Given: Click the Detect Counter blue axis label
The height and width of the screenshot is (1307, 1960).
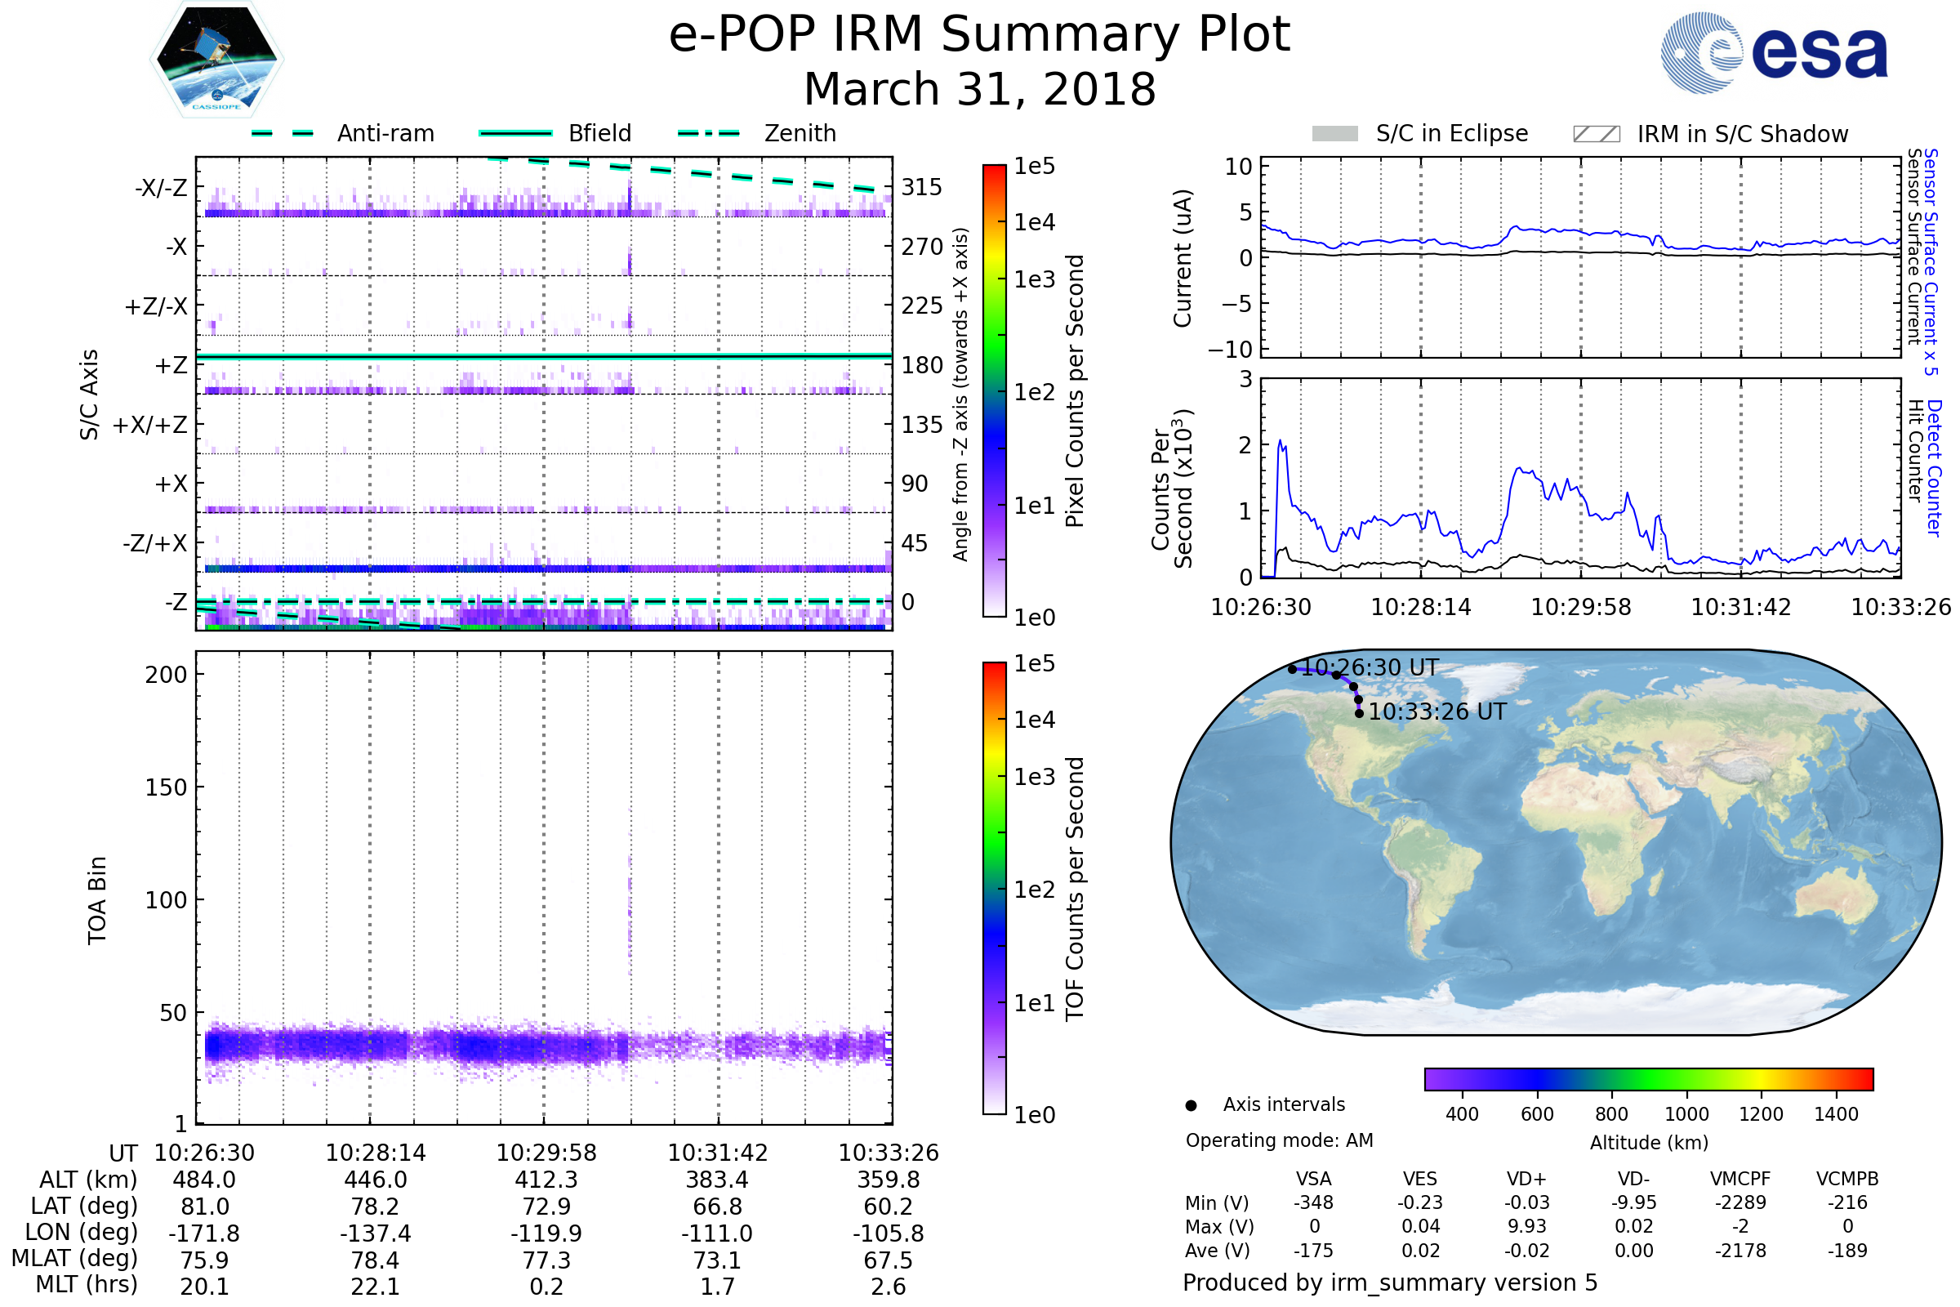Looking at the screenshot, I should pos(1935,468).
